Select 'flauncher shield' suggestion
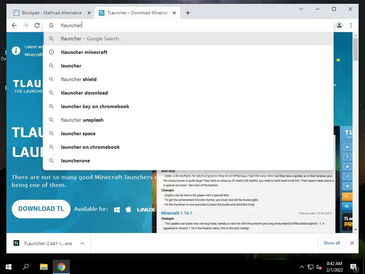The height and width of the screenshot is (274, 365). pos(188,79)
